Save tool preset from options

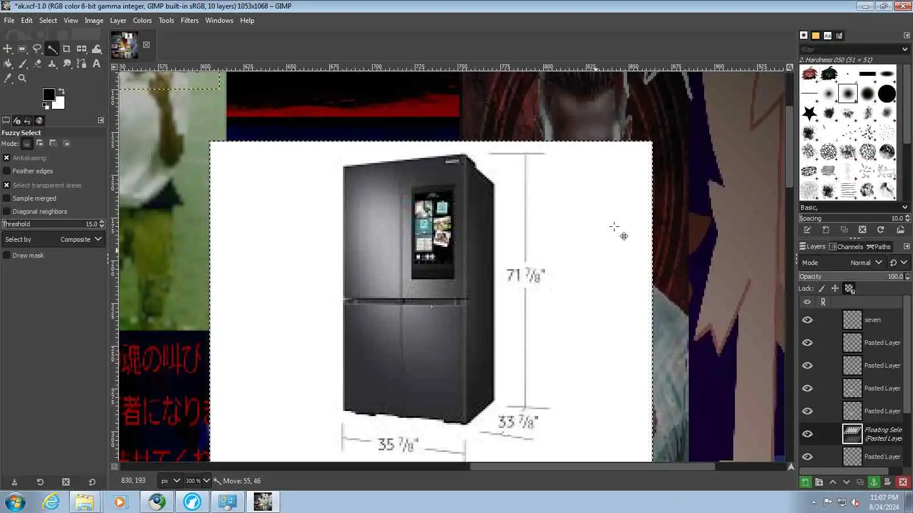(x=14, y=482)
